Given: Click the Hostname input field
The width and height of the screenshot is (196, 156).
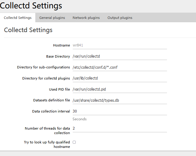Looking at the screenshot, I should [120, 45].
